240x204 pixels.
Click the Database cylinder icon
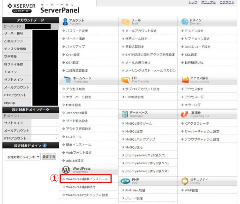(x=125, y=114)
